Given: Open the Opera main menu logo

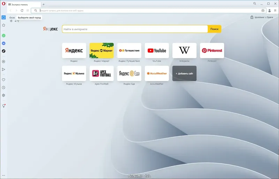Looking at the screenshot, I should 3,4.
